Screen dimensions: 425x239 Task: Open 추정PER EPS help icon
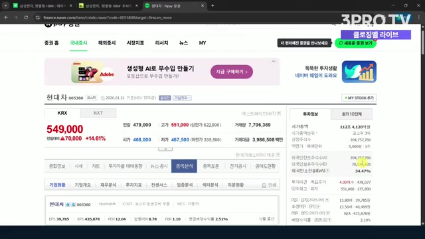click(318, 206)
